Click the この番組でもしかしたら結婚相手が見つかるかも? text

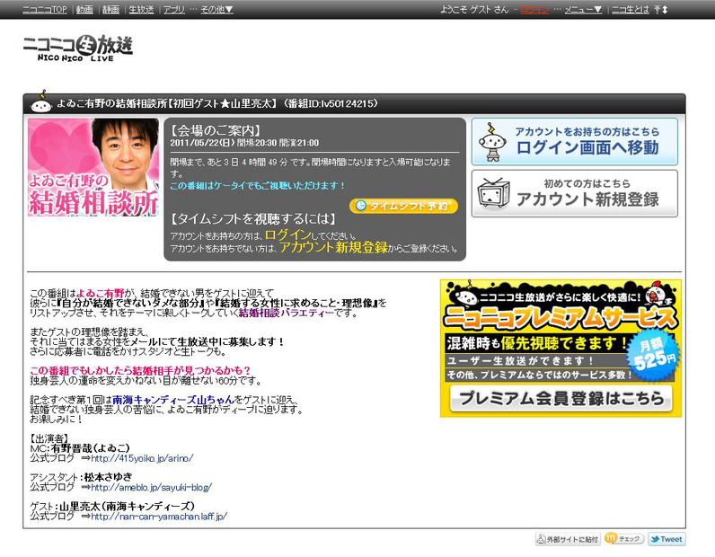point(140,370)
